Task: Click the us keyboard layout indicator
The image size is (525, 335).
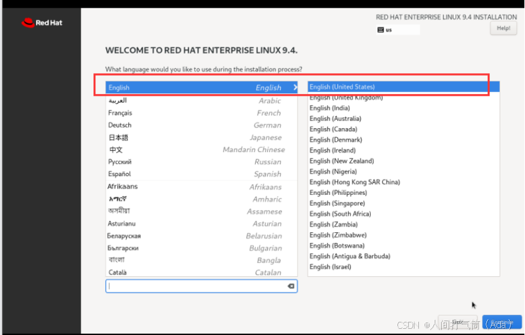Action: (x=398, y=30)
